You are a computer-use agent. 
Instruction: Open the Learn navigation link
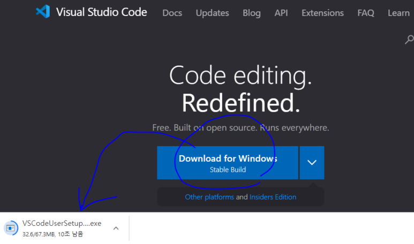pos(398,13)
